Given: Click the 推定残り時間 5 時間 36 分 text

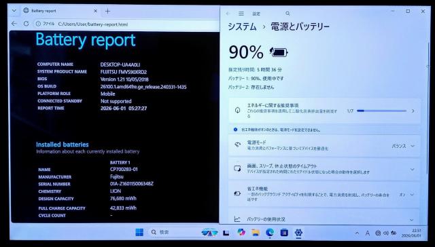Looking at the screenshot, I should 256,69.
